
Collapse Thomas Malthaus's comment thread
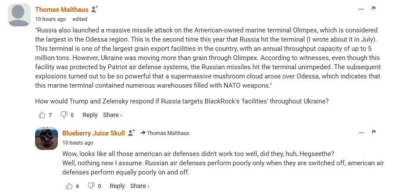pos(361,9)
